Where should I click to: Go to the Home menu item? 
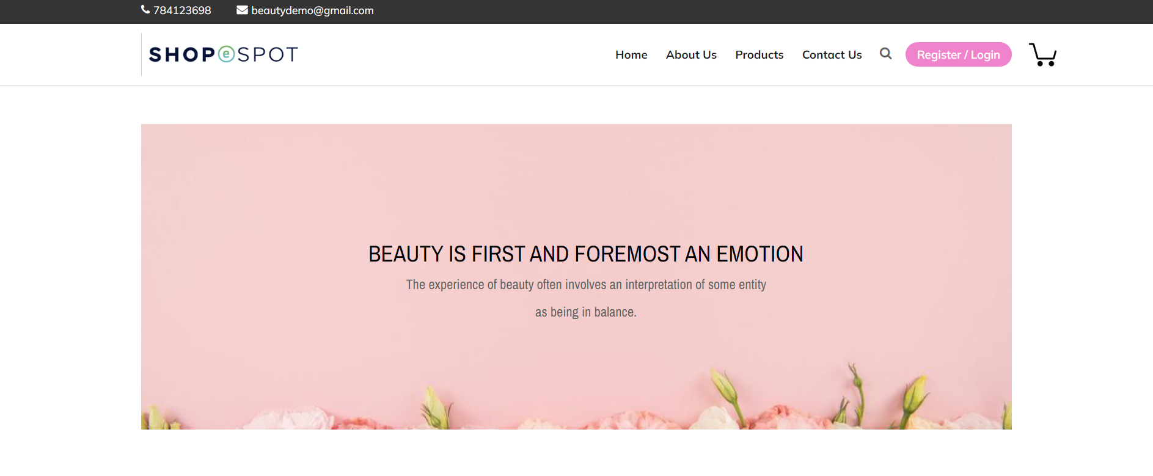point(631,54)
